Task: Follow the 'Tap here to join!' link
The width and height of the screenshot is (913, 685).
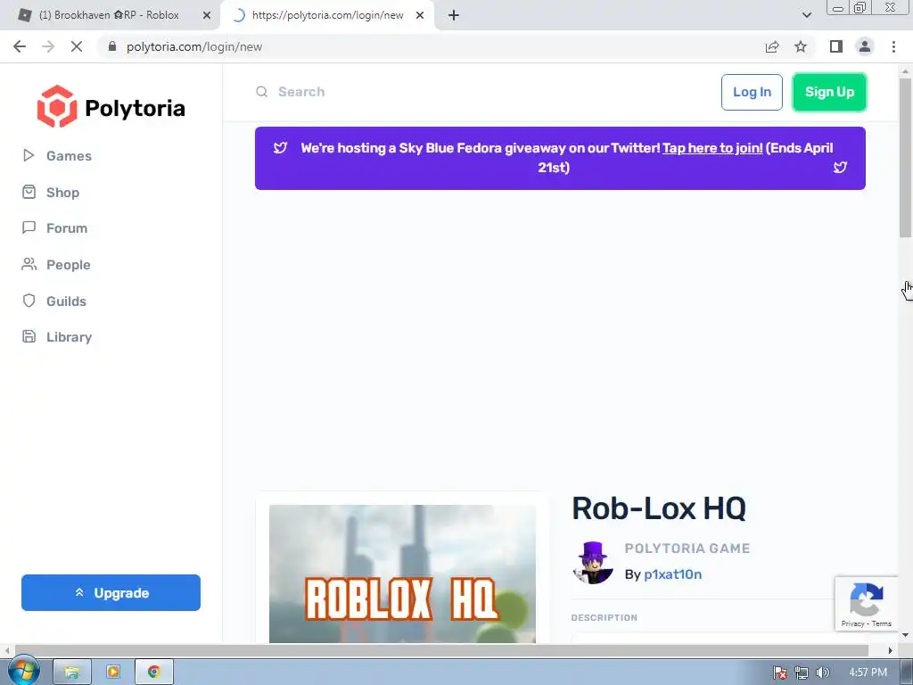Action: (x=712, y=148)
